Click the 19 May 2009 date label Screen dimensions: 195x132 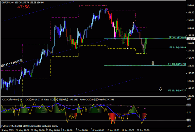[x=7, y=130]
